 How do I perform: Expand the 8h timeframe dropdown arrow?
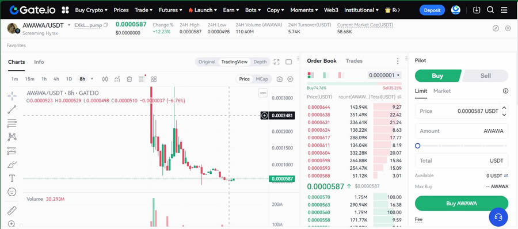(92, 79)
